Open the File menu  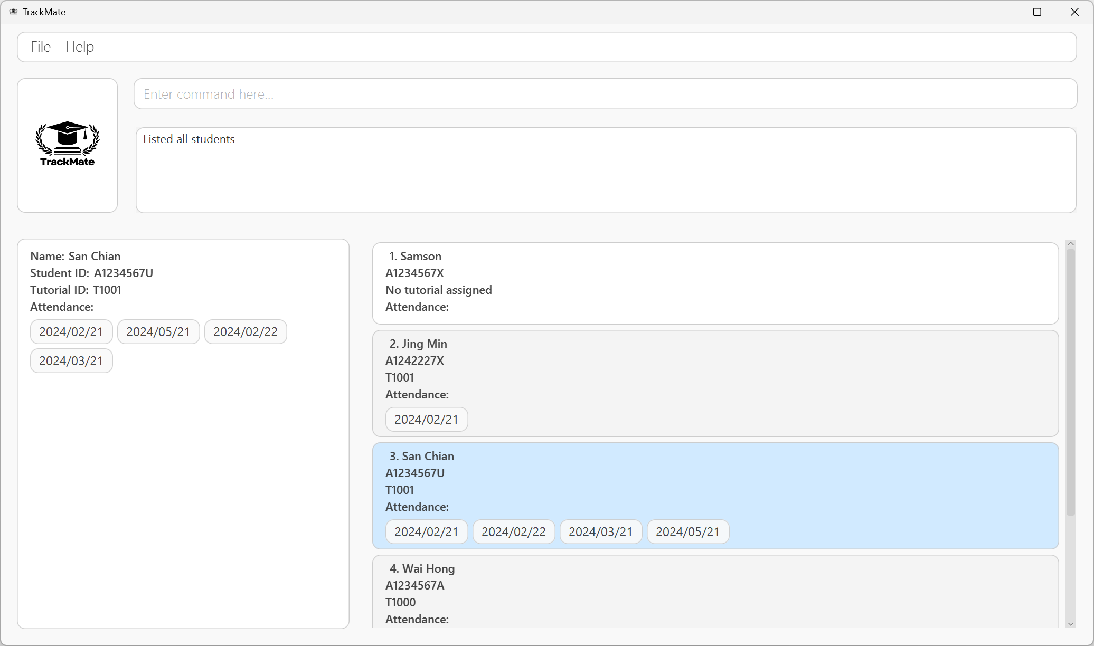click(41, 47)
